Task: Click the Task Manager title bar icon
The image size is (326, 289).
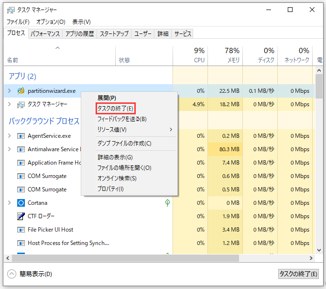Action: click(11, 10)
